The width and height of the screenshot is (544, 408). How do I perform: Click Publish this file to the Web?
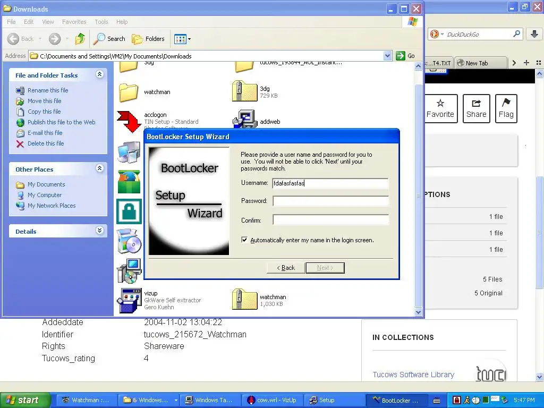(62, 122)
